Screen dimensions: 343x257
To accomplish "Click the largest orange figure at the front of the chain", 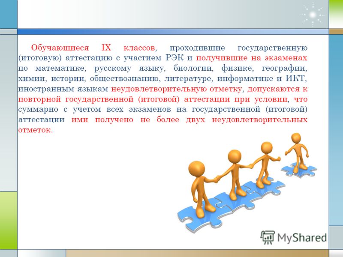I will (202, 189).
